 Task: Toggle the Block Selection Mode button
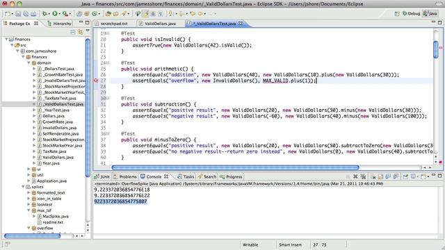pyautogui.click(x=153, y=14)
